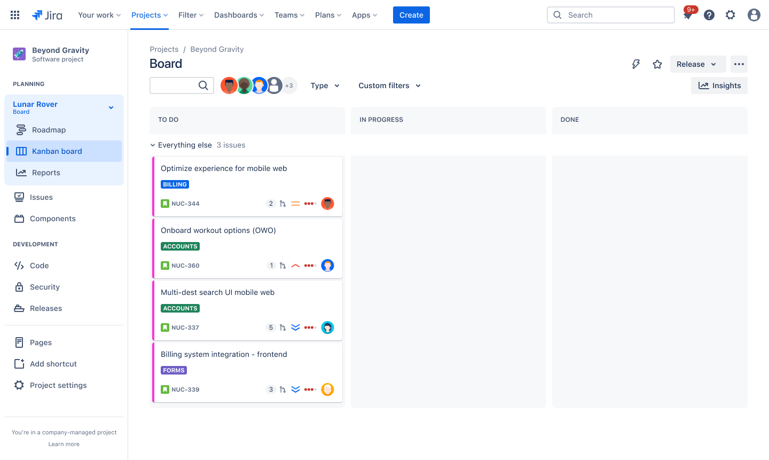The width and height of the screenshot is (769, 460).
Task: Click the Create button
Action: click(x=411, y=14)
